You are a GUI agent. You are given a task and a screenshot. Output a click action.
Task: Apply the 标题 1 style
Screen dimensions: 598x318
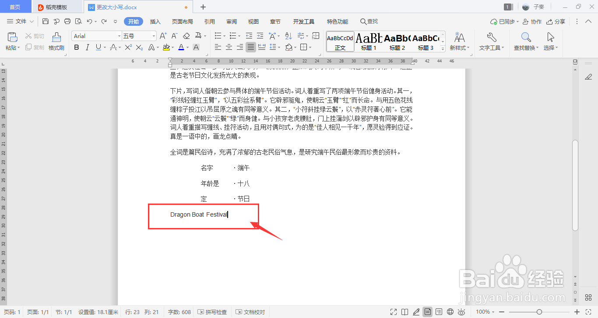(x=369, y=42)
